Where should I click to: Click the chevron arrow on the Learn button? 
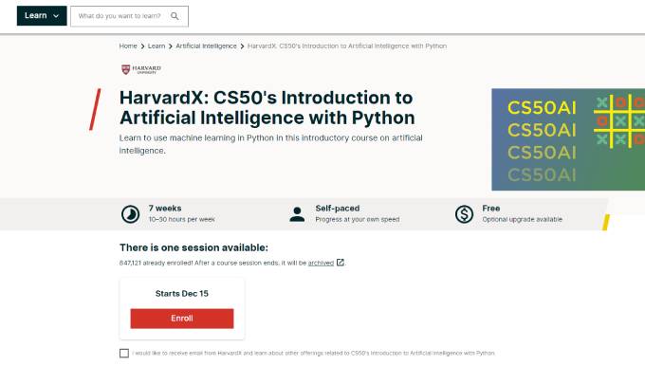pyautogui.click(x=56, y=16)
